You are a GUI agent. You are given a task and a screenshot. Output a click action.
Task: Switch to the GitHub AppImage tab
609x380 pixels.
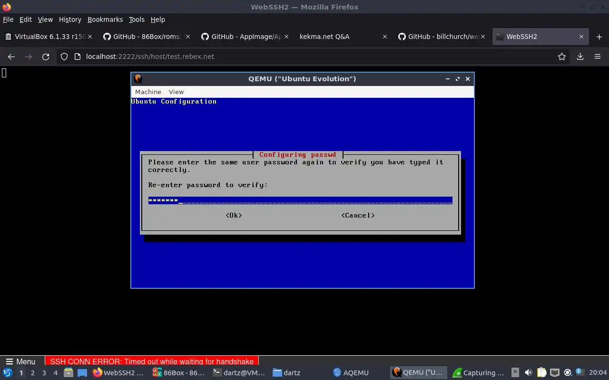click(245, 37)
